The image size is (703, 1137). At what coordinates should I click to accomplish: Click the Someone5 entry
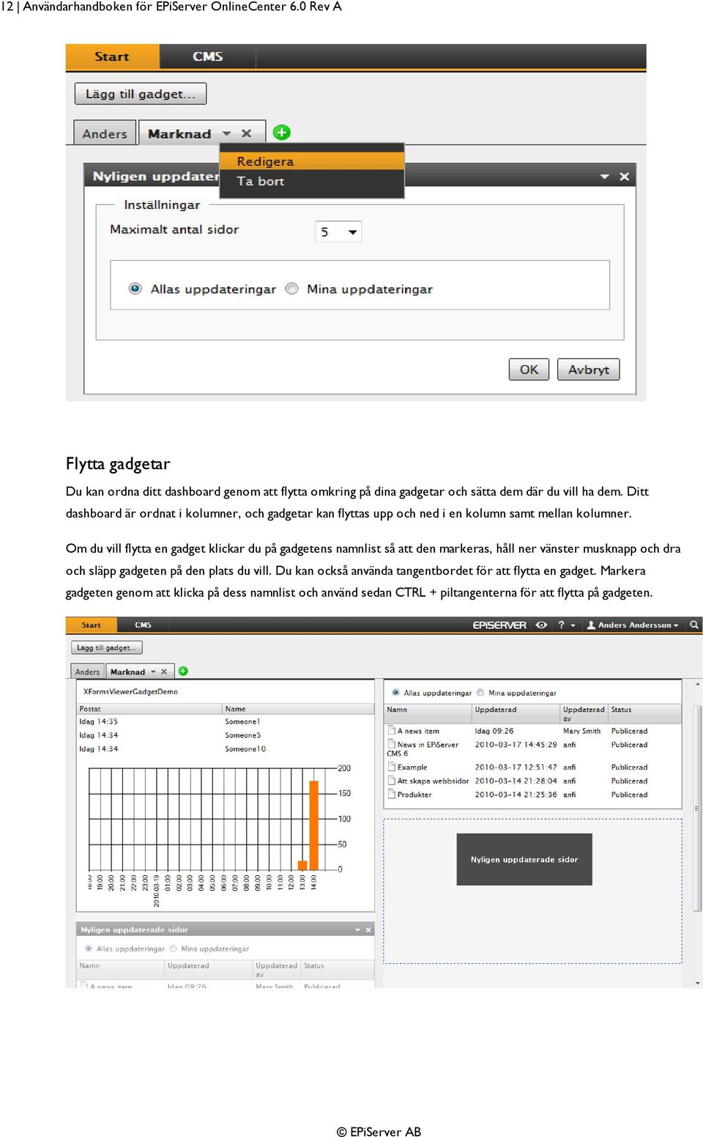pos(243,735)
